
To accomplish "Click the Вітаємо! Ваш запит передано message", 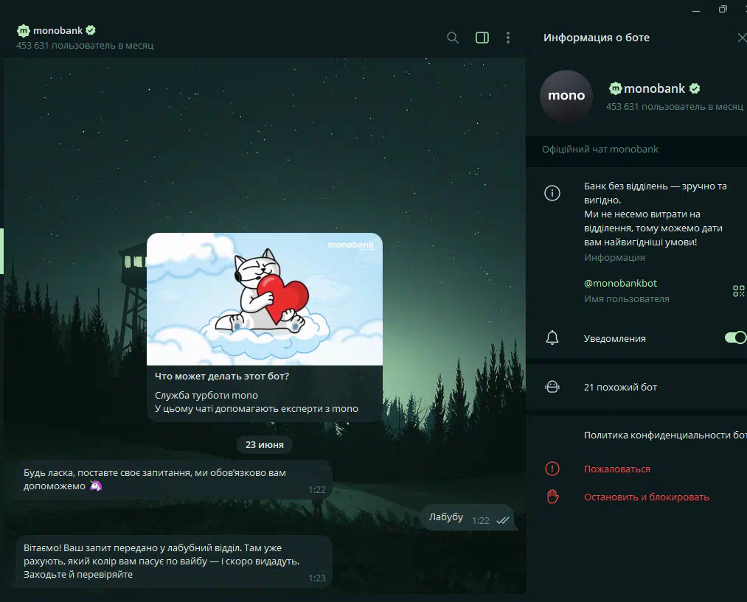I will 173,561.
